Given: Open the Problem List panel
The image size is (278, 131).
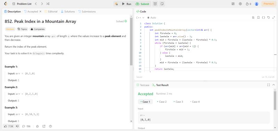Looking at the screenshot, I should coord(22,4).
